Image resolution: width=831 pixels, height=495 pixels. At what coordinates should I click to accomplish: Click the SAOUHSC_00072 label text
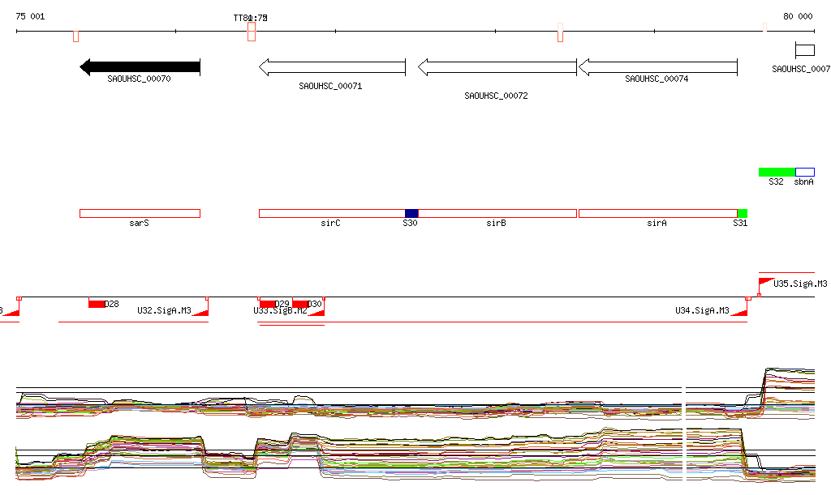[496, 96]
